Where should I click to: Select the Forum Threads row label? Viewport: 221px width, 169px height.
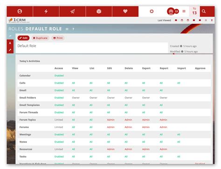pyautogui.click(x=29, y=112)
